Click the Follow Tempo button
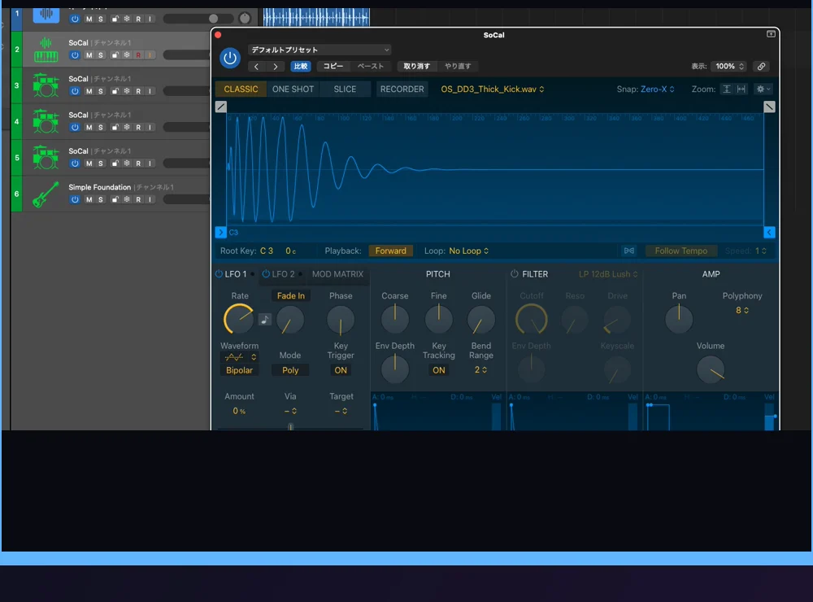 680,251
